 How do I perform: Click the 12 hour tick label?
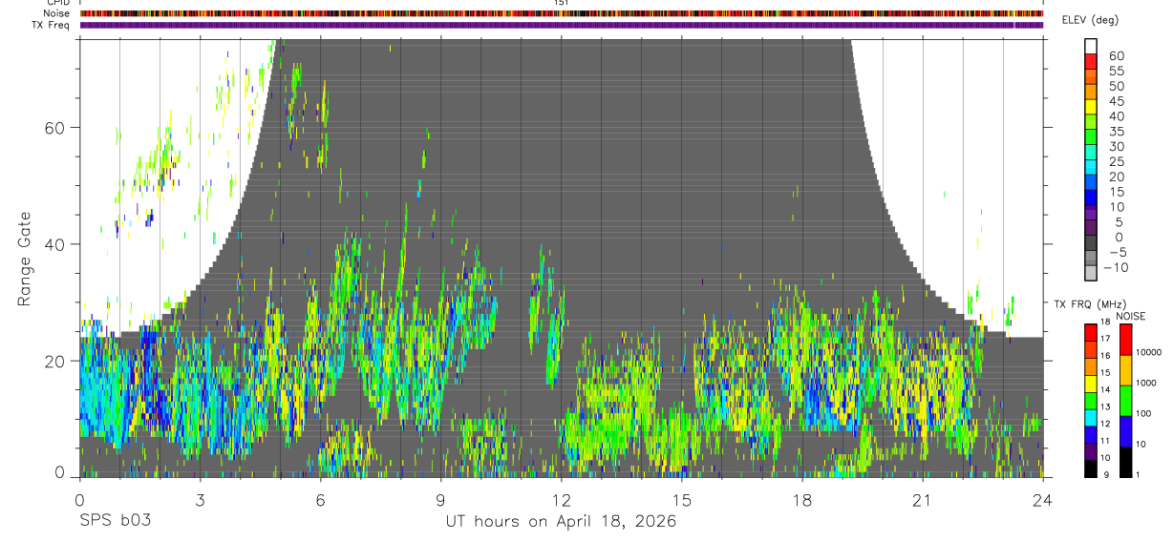[x=561, y=501]
